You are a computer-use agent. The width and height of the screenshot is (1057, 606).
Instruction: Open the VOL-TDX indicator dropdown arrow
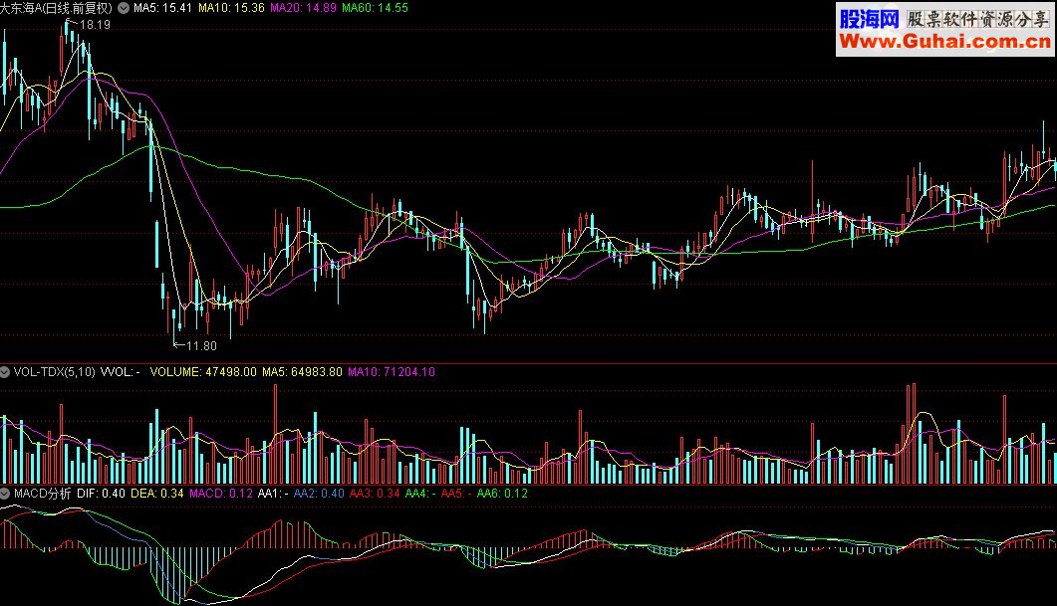[5, 372]
